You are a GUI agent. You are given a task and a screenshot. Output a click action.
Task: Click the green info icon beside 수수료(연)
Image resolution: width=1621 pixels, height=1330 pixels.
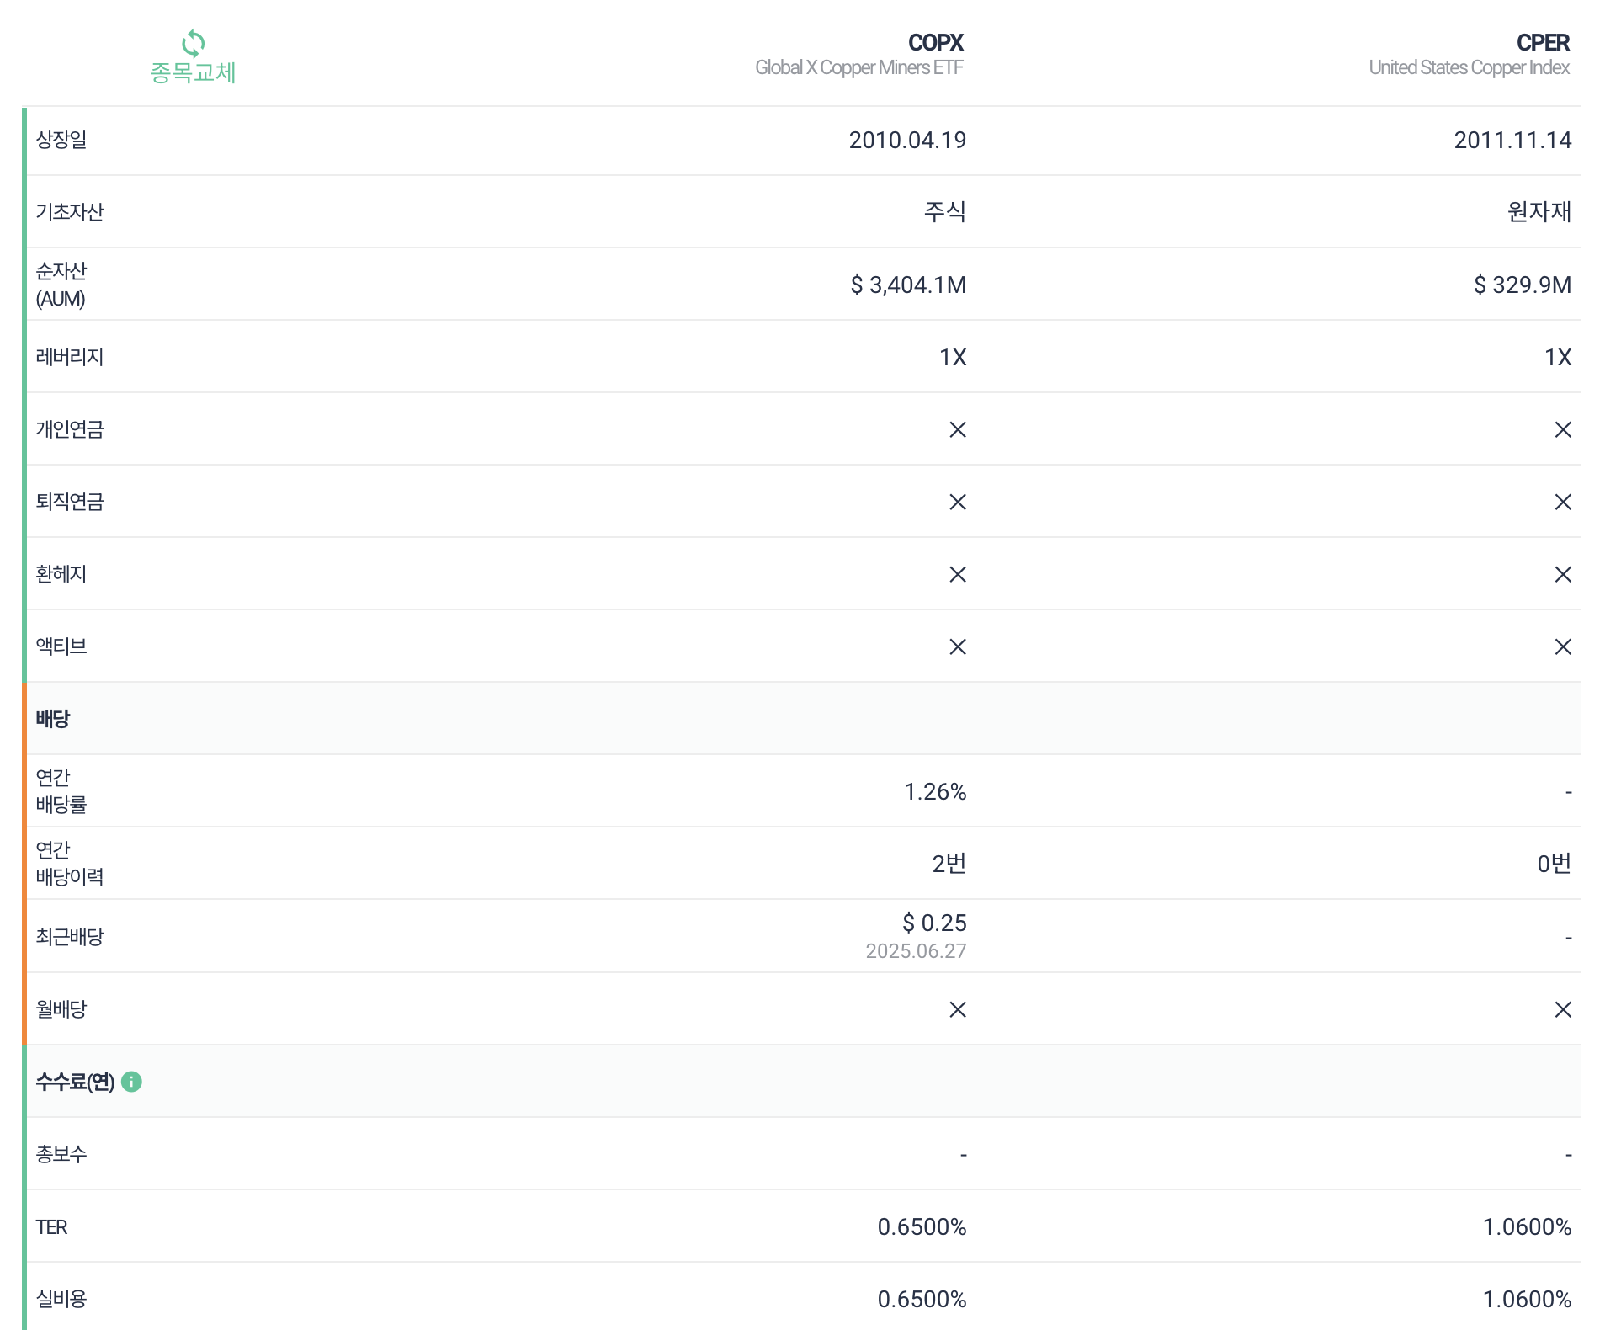pos(131,1082)
